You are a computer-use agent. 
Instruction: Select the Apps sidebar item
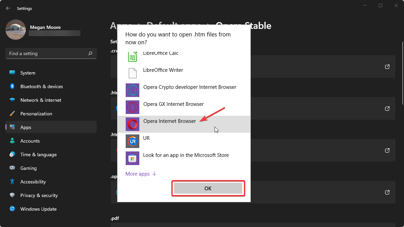51,127
